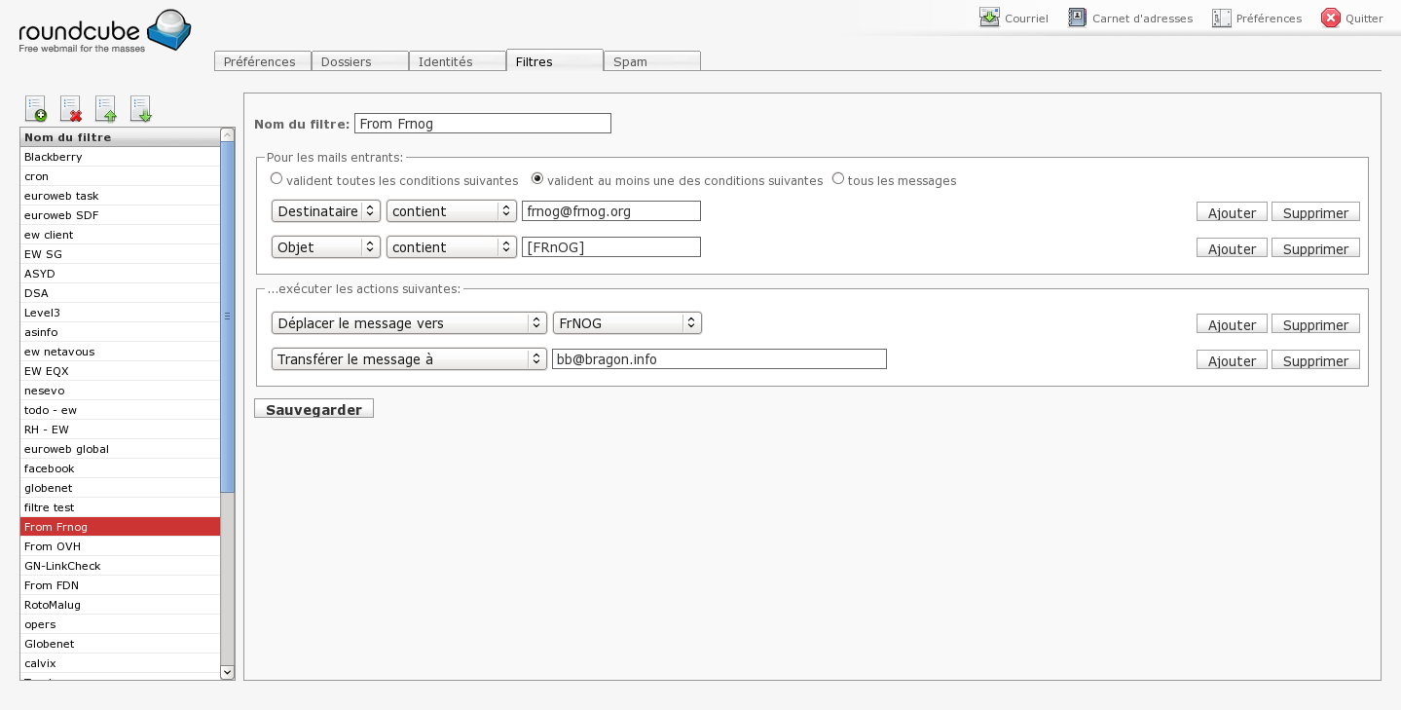The image size is (1401, 710).
Task: Expand the 'Déplacer le message vers' action dropdown
Action: tap(409, 323)
